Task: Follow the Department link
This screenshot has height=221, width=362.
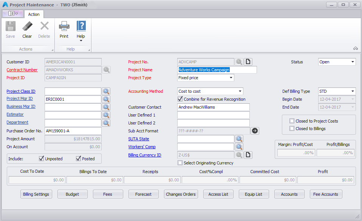Action: (17, 122)
